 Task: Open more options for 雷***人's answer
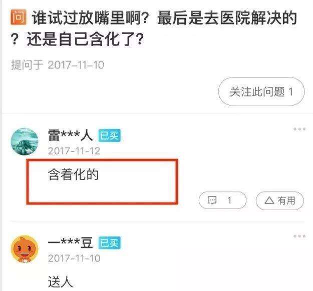(x=299, y=129)
